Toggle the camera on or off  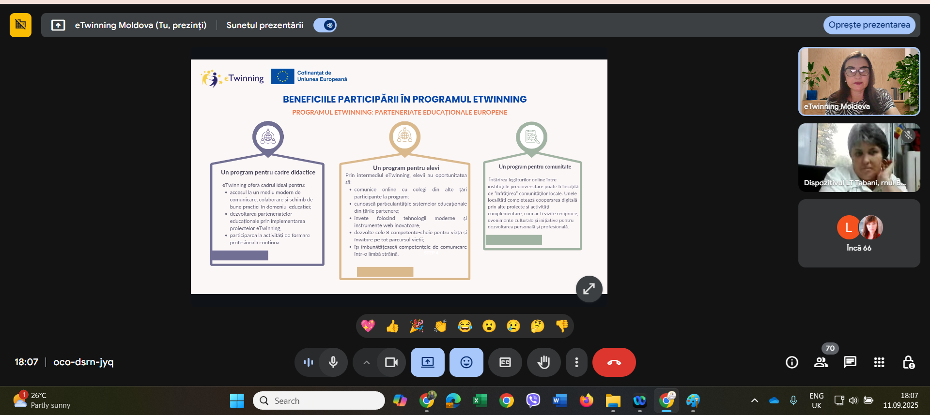[391, 362]
